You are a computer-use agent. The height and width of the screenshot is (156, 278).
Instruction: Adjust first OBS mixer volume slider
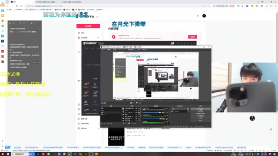coord(152,112)
